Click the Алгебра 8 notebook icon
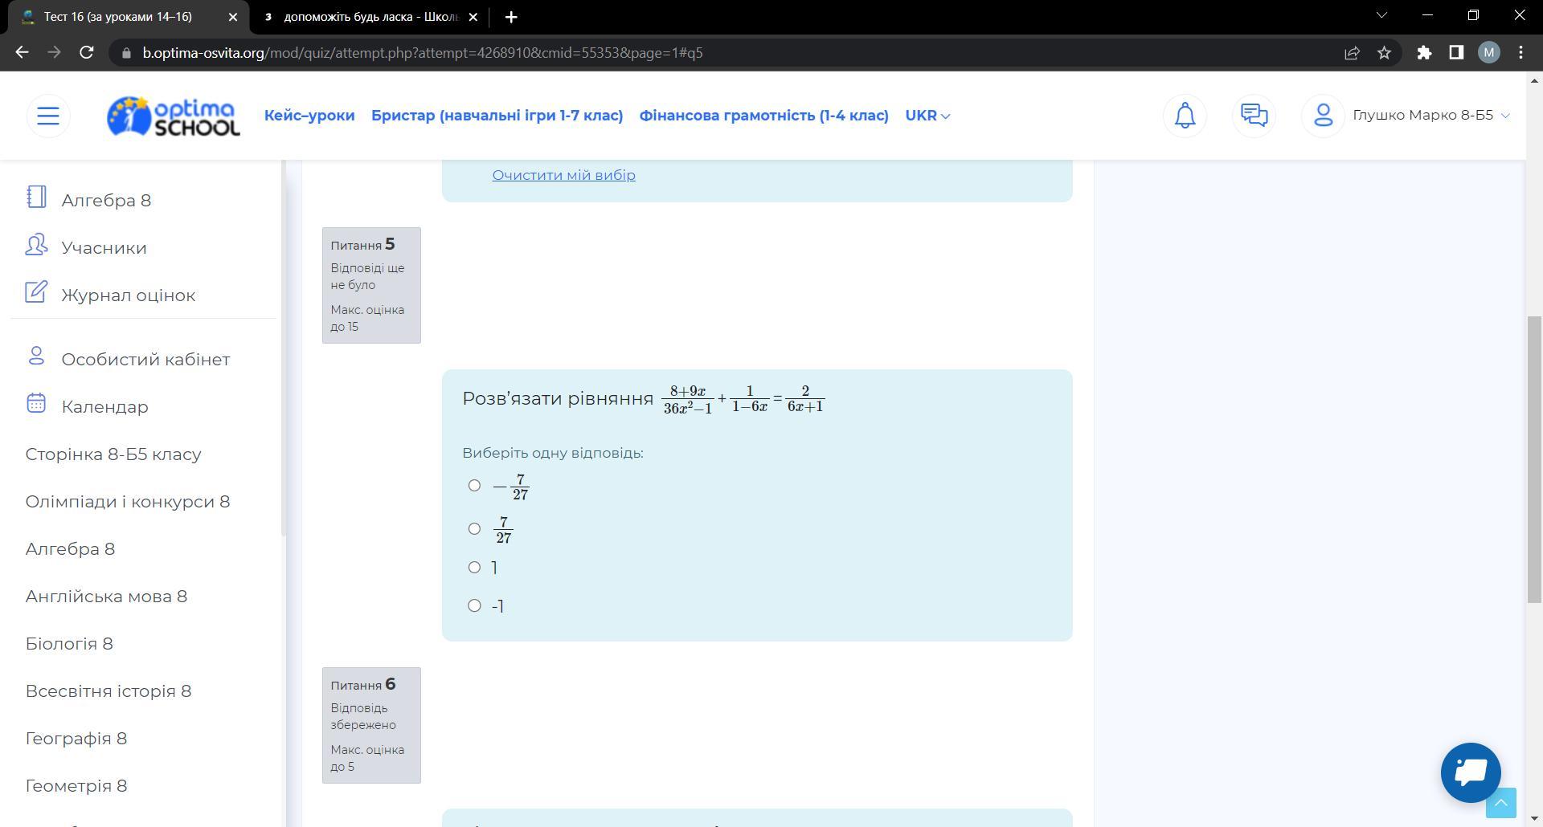 [x=36, y=198]
